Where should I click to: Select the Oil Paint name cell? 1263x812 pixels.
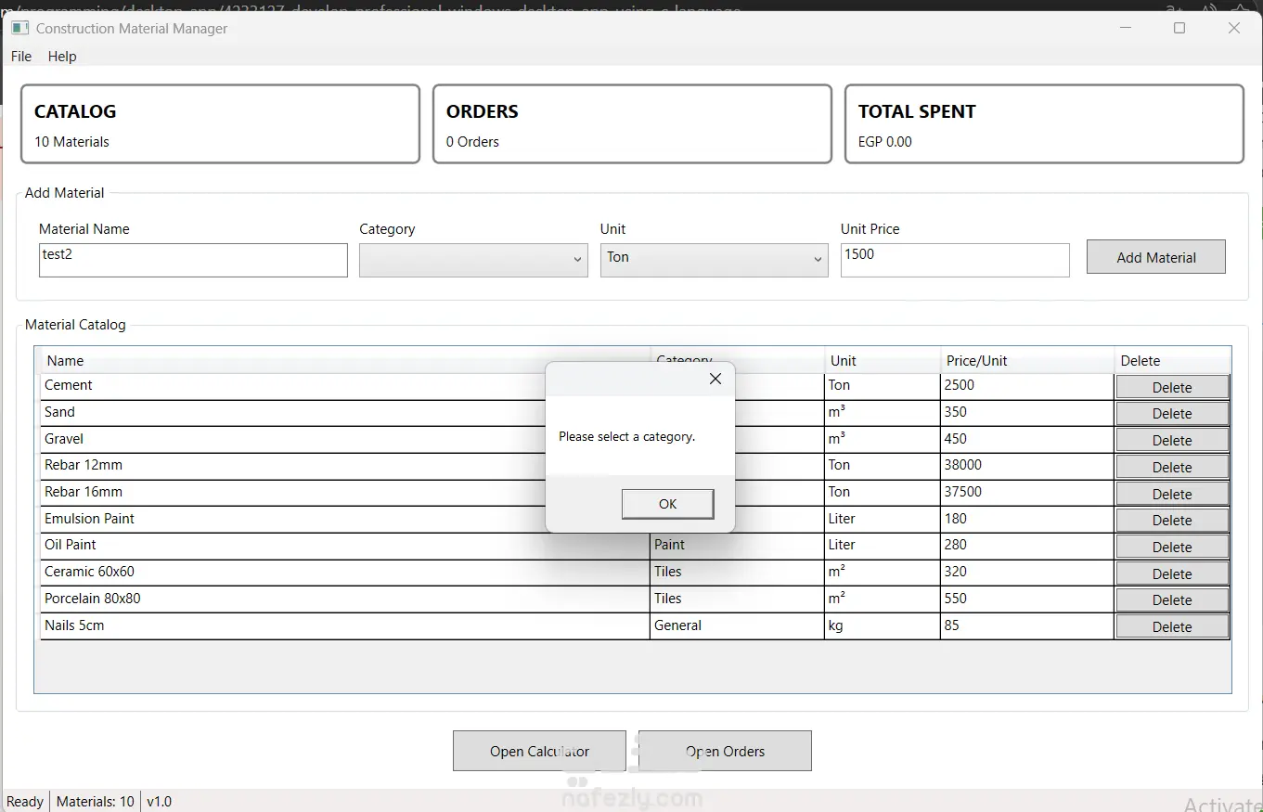click(x=345, y=546)
